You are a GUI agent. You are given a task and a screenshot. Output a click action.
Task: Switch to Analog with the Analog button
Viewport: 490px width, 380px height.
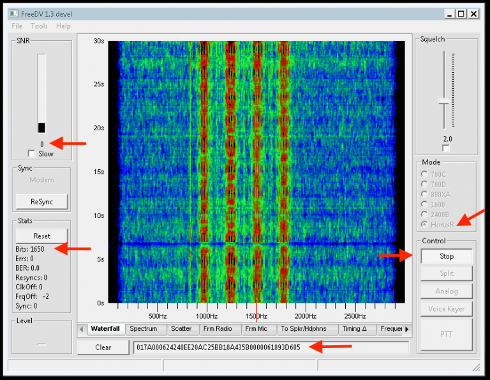[446, 291]
